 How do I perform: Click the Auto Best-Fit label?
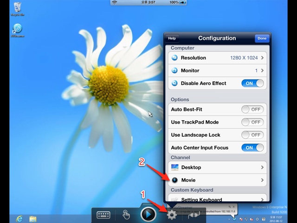187,110
